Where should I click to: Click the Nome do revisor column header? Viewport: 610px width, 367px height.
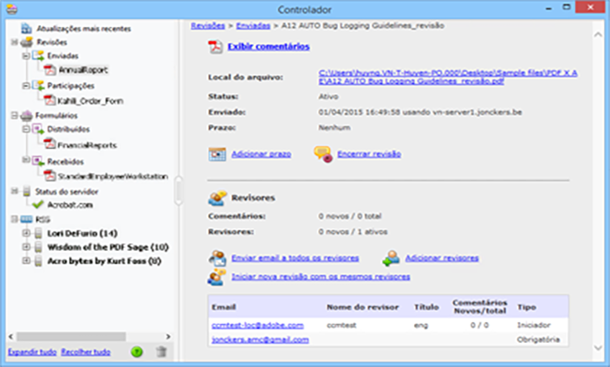[x=362, y=307]
